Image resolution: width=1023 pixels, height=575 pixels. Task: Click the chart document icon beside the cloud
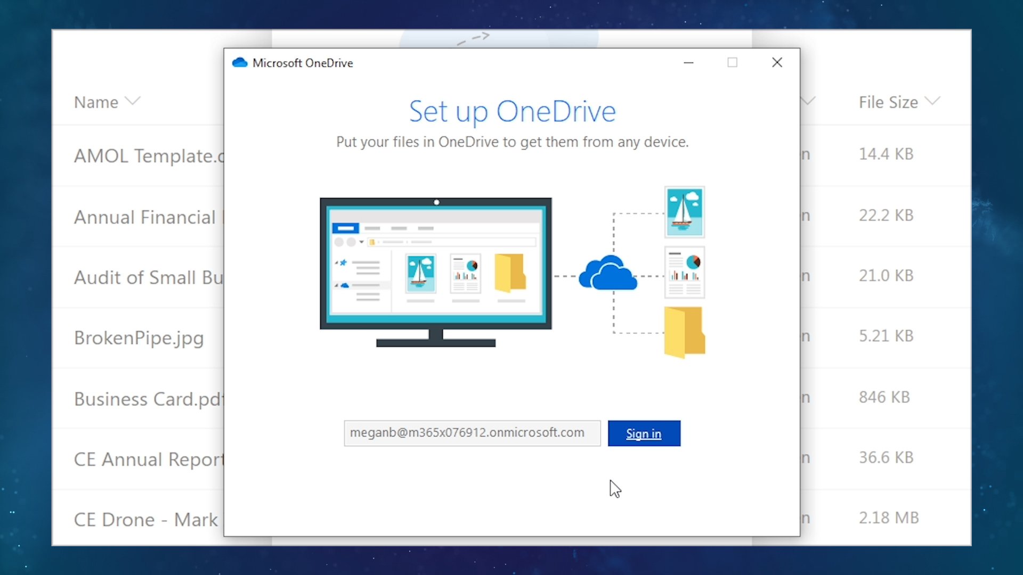(x=685, y=272)
